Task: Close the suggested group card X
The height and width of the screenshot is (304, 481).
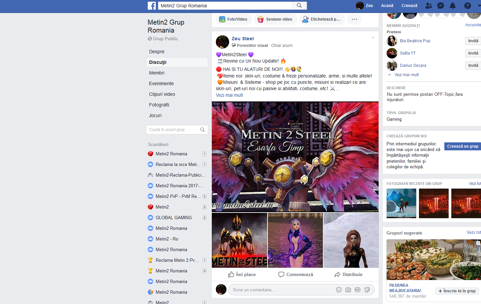Action: tap(478, 243)
